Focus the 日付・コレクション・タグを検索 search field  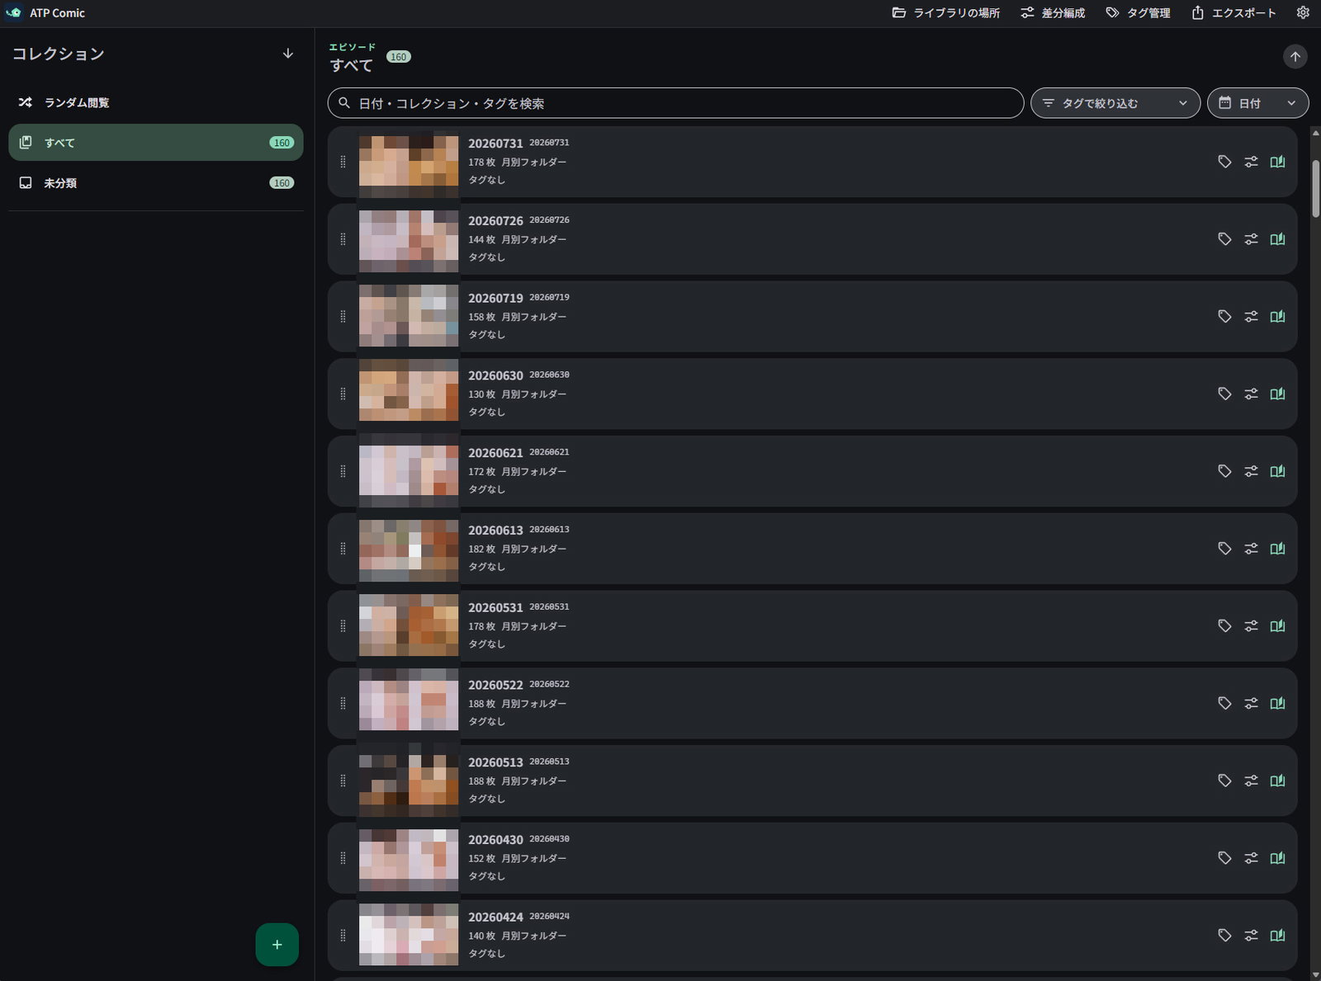click(x=675, y=103)
